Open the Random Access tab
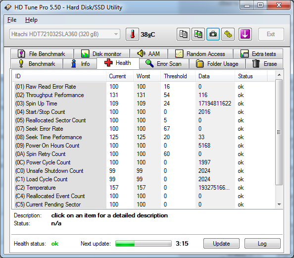Viewport: 294px width, 258px height. point(200,54)
